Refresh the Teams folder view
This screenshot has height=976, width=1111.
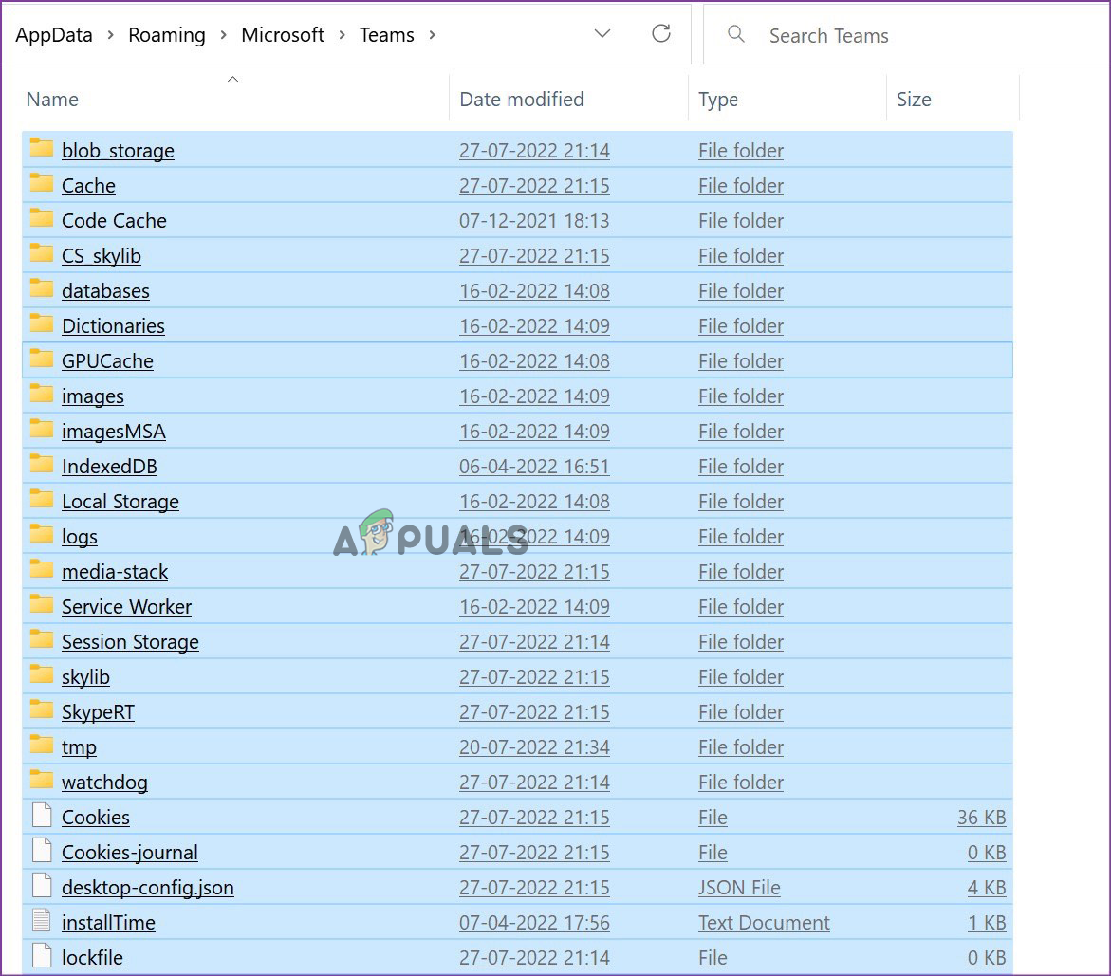point(661,33)
